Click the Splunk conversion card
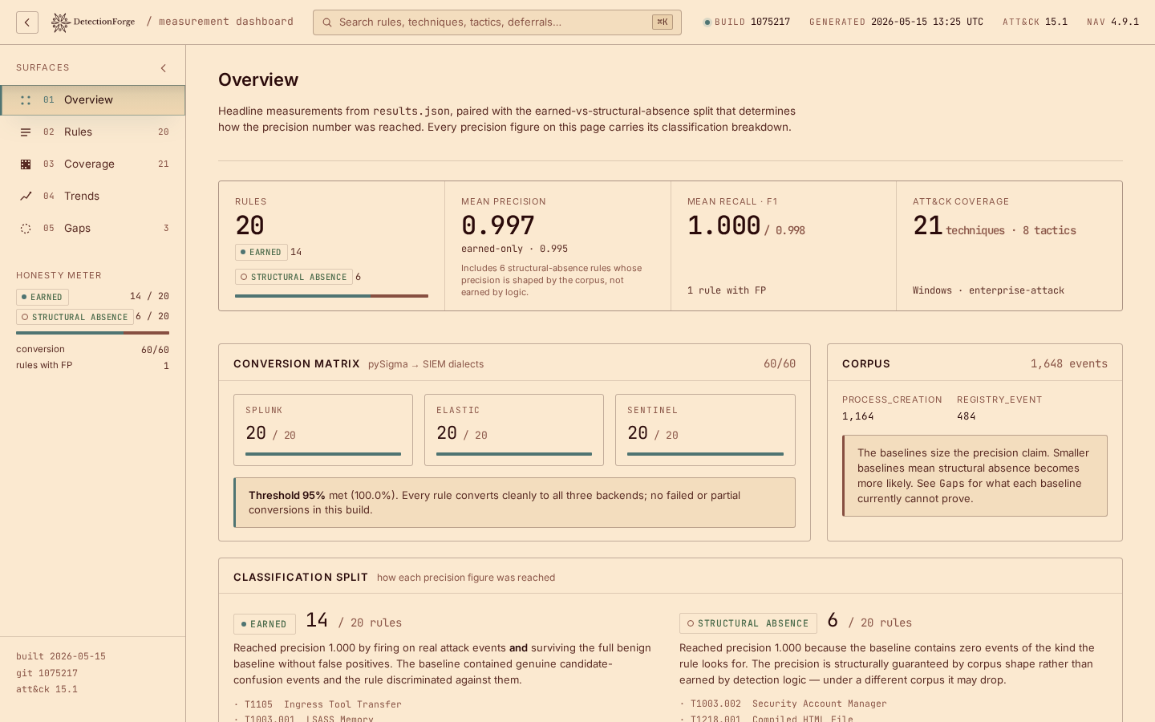The height and width of the screenshot is (722, 1155). click(x=323, y=430)
